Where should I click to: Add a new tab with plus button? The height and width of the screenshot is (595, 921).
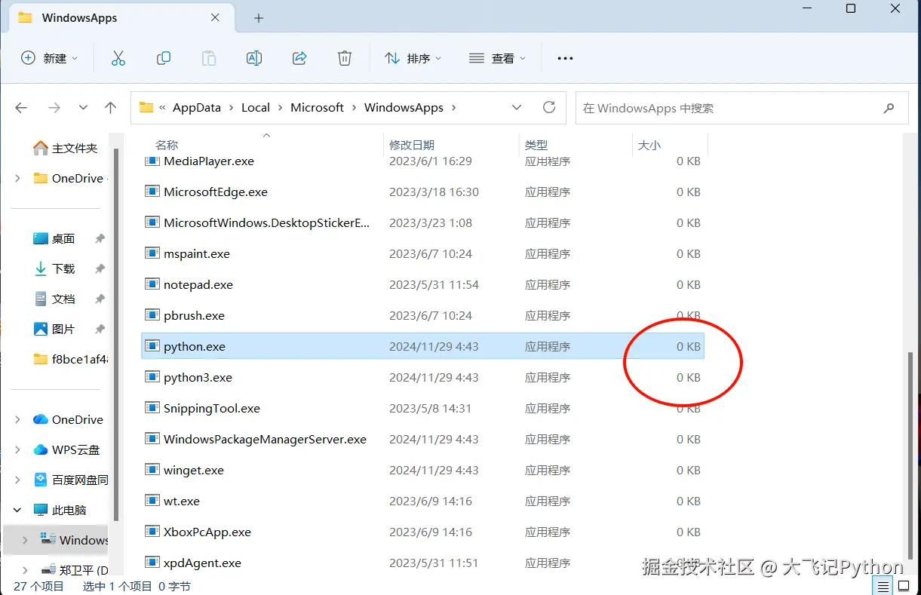pyautogui.click(x=259, y=17)
